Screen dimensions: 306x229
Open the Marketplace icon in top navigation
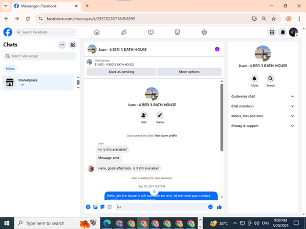177,32
